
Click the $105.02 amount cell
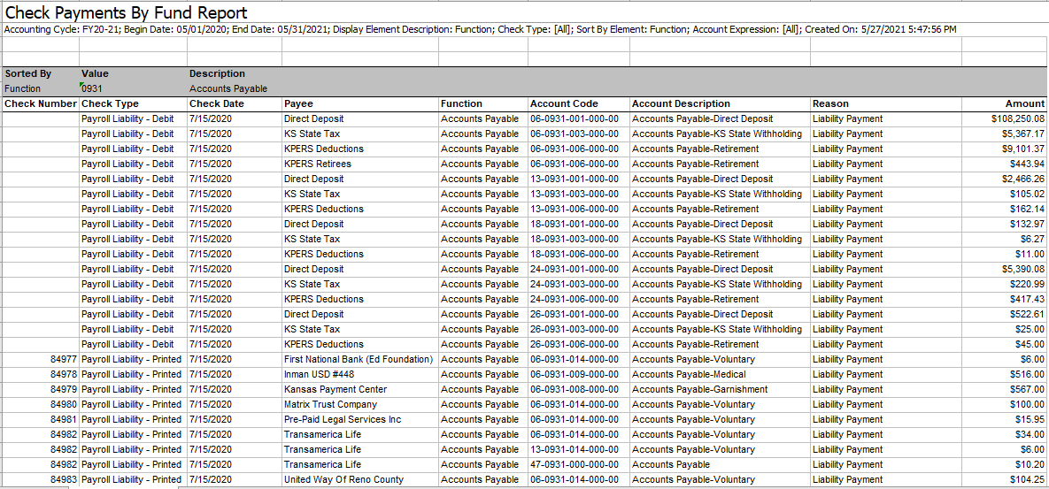pos(1004,194)
